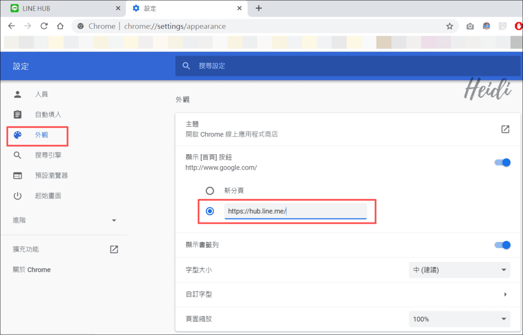Viewport: 523px width, 335px height.
Task: Click the 設定 header title
Action: (x=20, y=66)
